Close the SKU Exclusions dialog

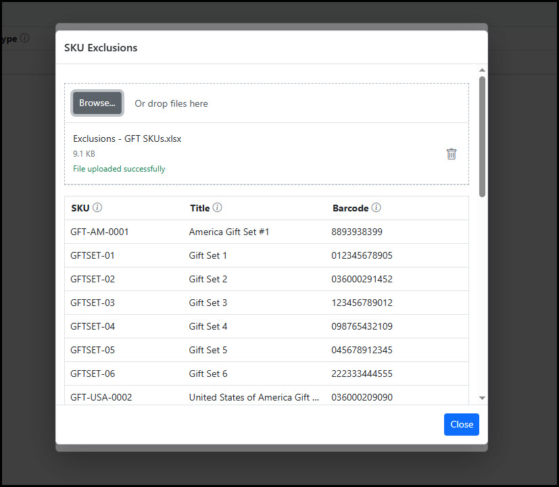[461, 424]
